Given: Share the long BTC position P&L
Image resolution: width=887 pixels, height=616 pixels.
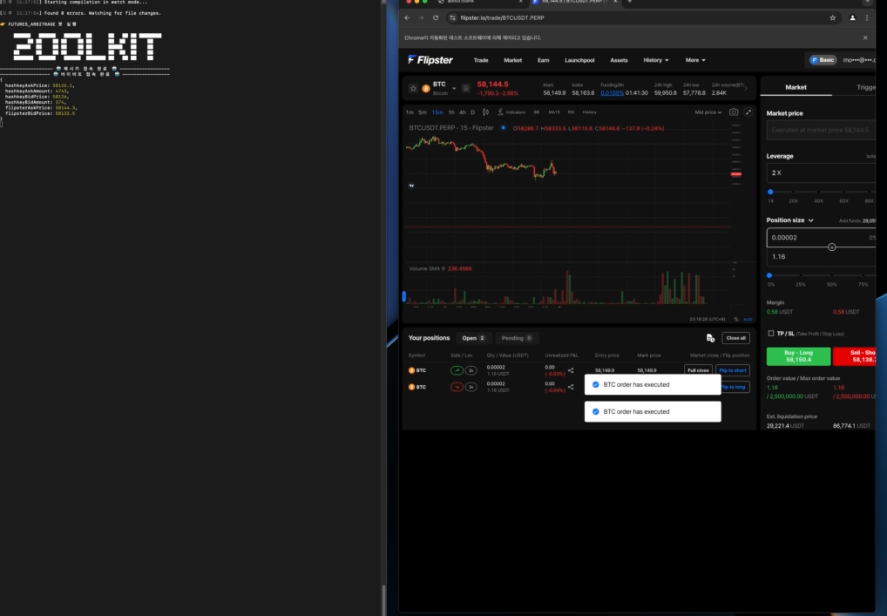Looking at the screenshot, I should tap(571, 370).
